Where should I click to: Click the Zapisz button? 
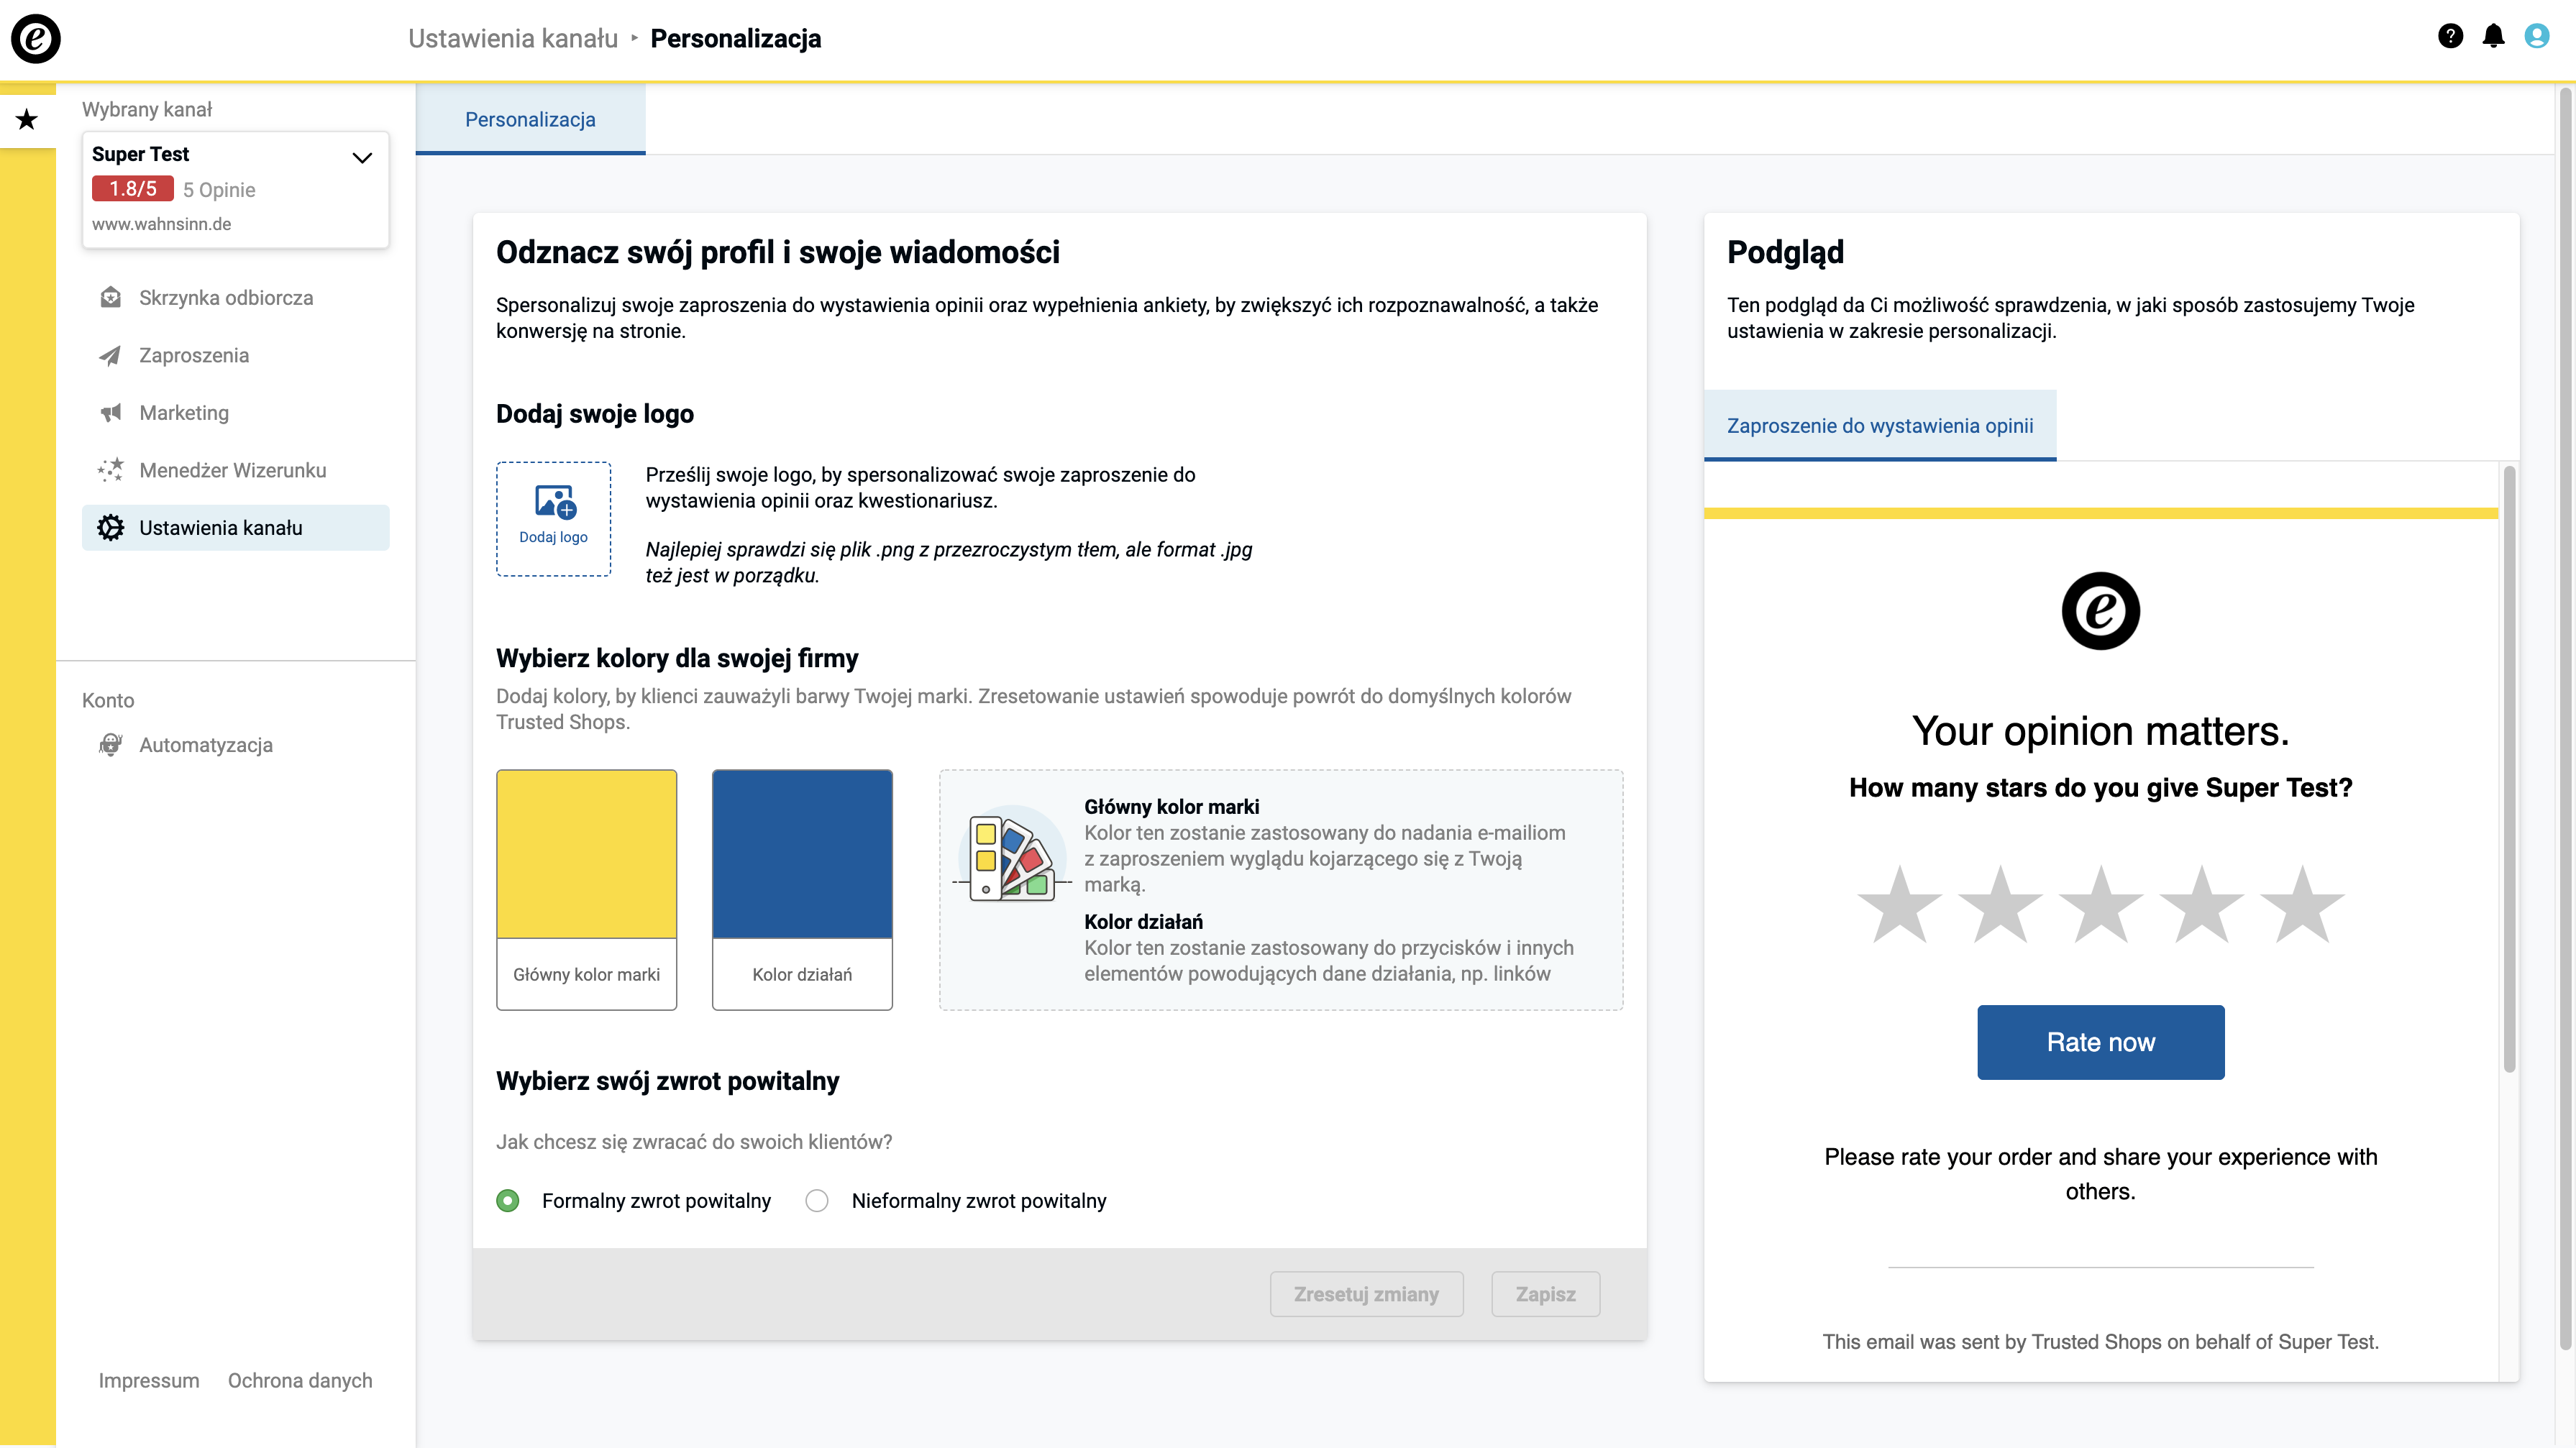(1545, 1294)
